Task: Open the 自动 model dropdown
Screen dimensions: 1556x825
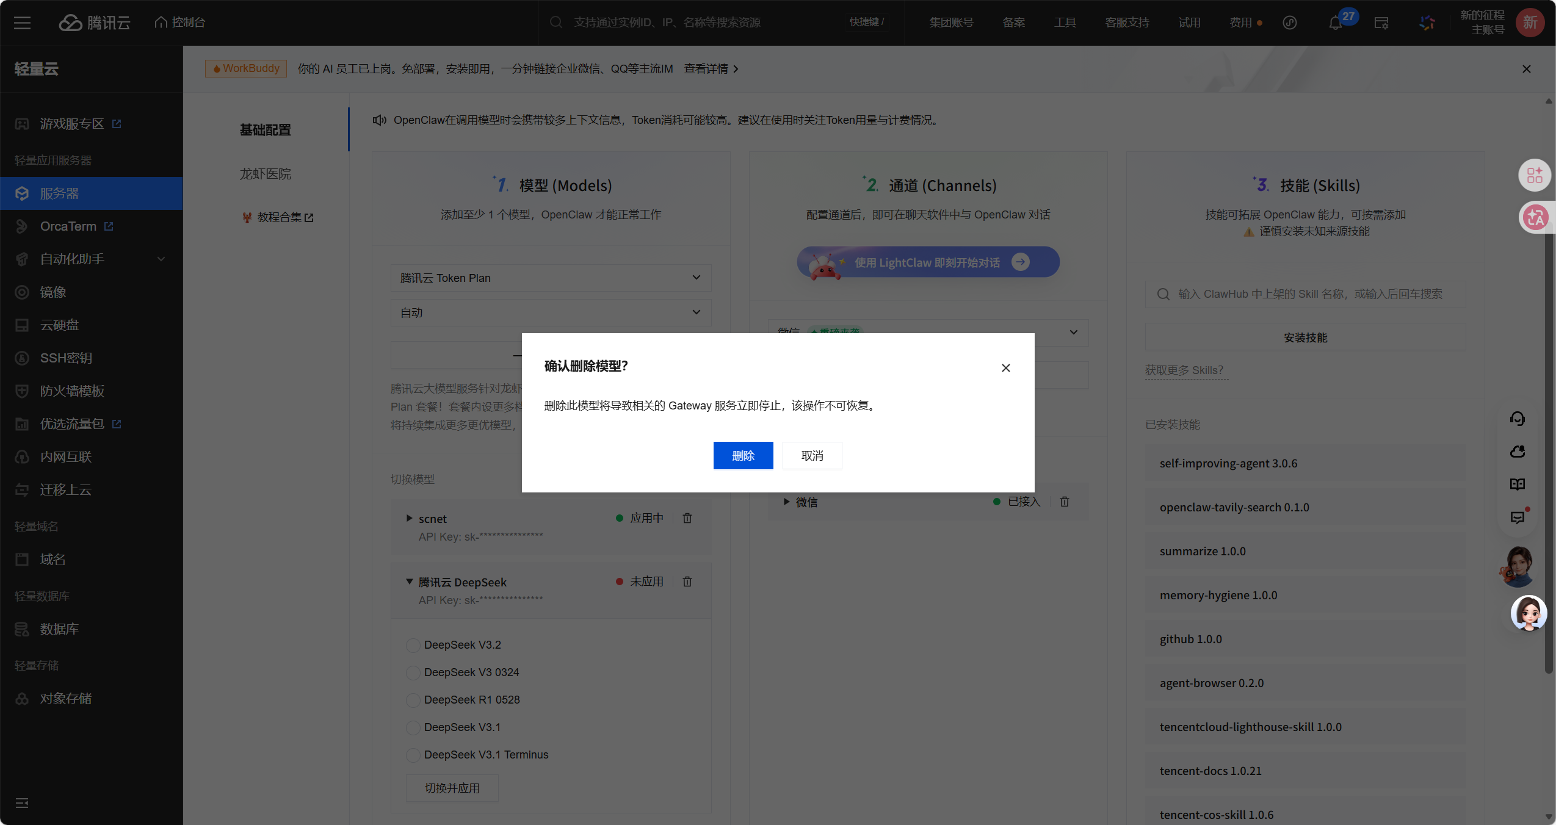Action: [551, 312]
